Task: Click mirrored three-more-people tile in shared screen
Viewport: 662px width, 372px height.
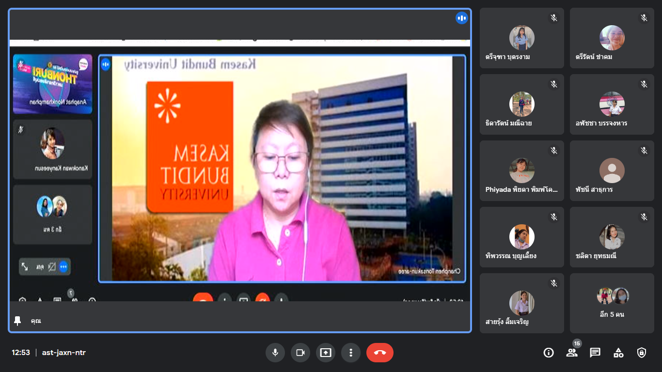Action: click(52, 214)
